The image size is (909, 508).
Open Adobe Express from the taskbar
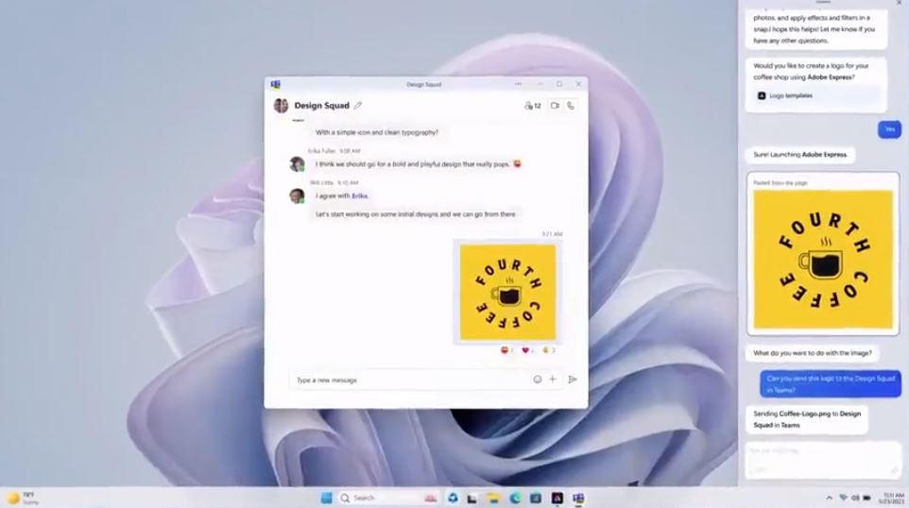click(x=557, y=498)
